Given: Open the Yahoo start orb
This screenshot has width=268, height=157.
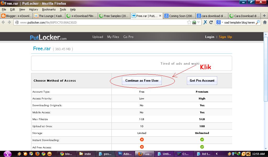Looking at the screenshot, I should (x=8, y=154).
